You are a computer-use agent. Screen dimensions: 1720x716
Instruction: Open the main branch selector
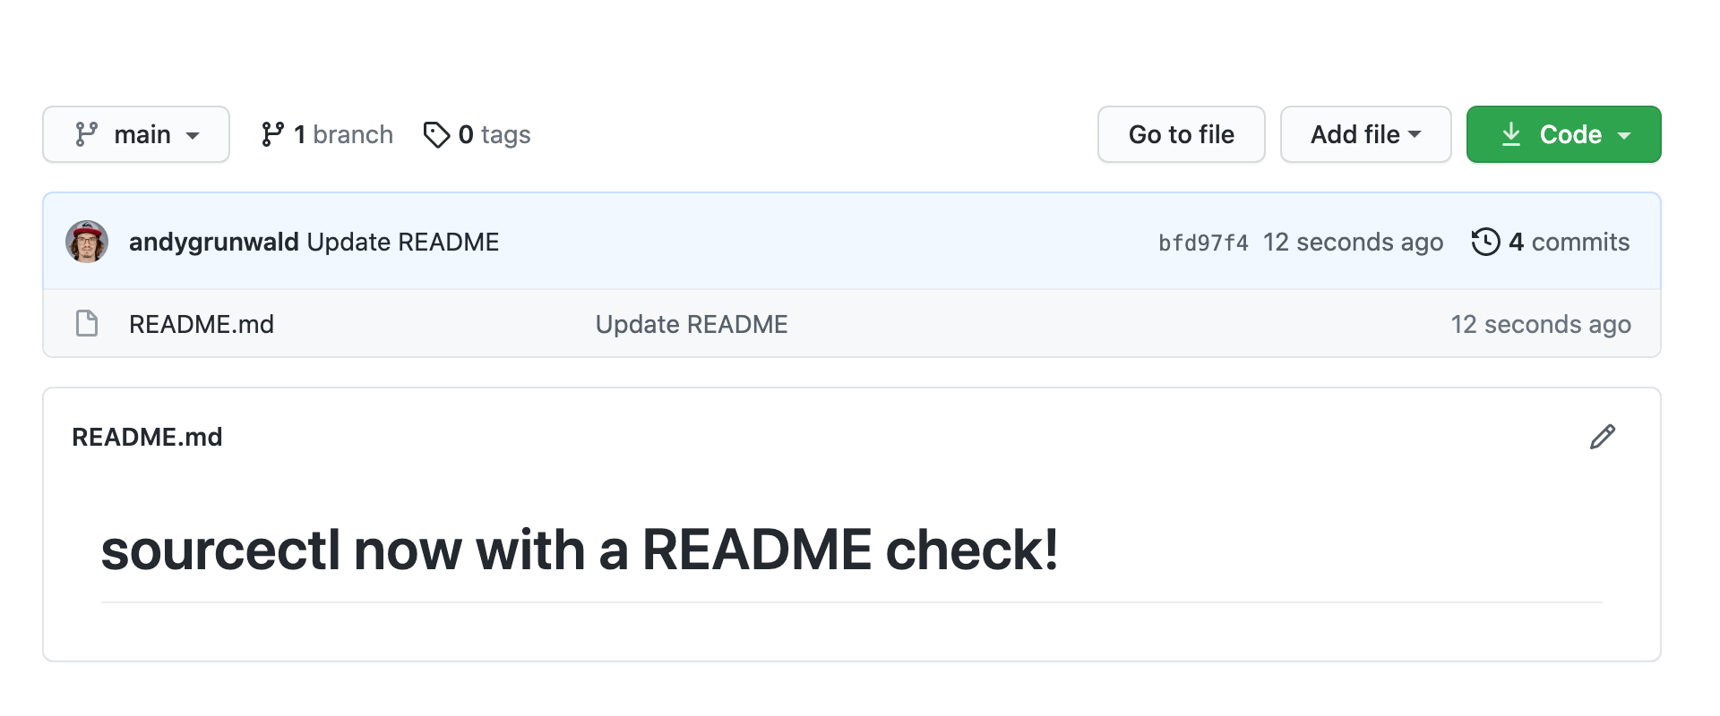135,134
